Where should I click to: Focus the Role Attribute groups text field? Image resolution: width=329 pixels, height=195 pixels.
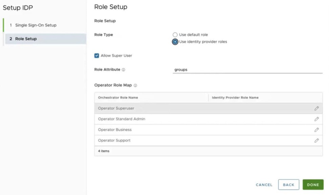247,70
